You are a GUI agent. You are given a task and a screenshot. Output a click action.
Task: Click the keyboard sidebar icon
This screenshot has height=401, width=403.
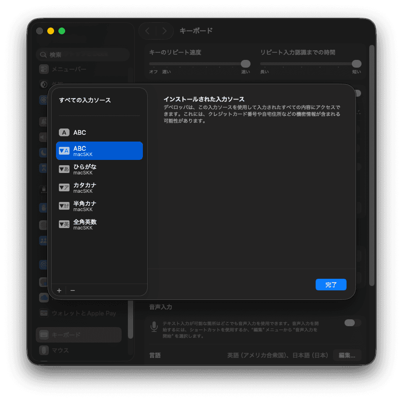44,335
